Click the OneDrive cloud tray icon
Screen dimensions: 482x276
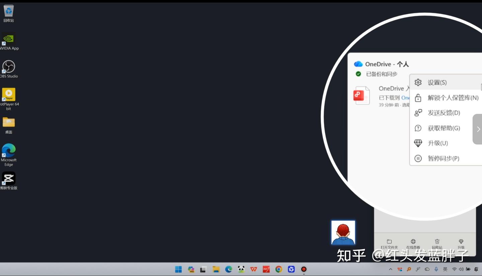(x=427, y=269)
